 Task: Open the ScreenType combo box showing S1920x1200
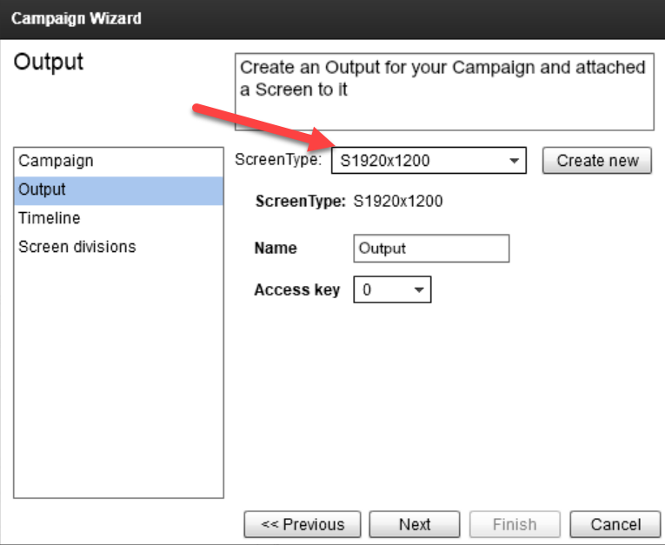(x=417, y=161)
